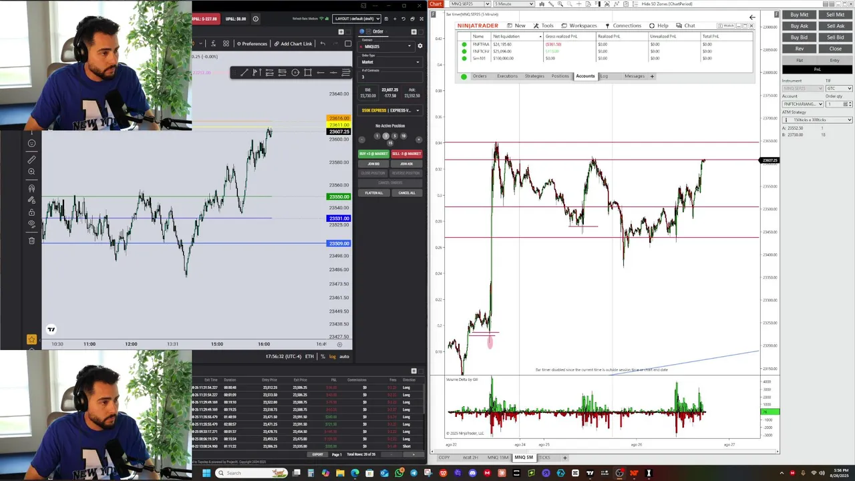Toggle the magnet snap tool in left sidebar

(x=31, y=188)
